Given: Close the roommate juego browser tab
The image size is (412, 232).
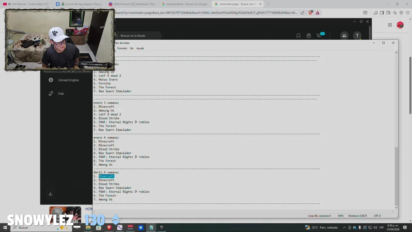Looking at the screenshot, I should (x=260, y=4).
